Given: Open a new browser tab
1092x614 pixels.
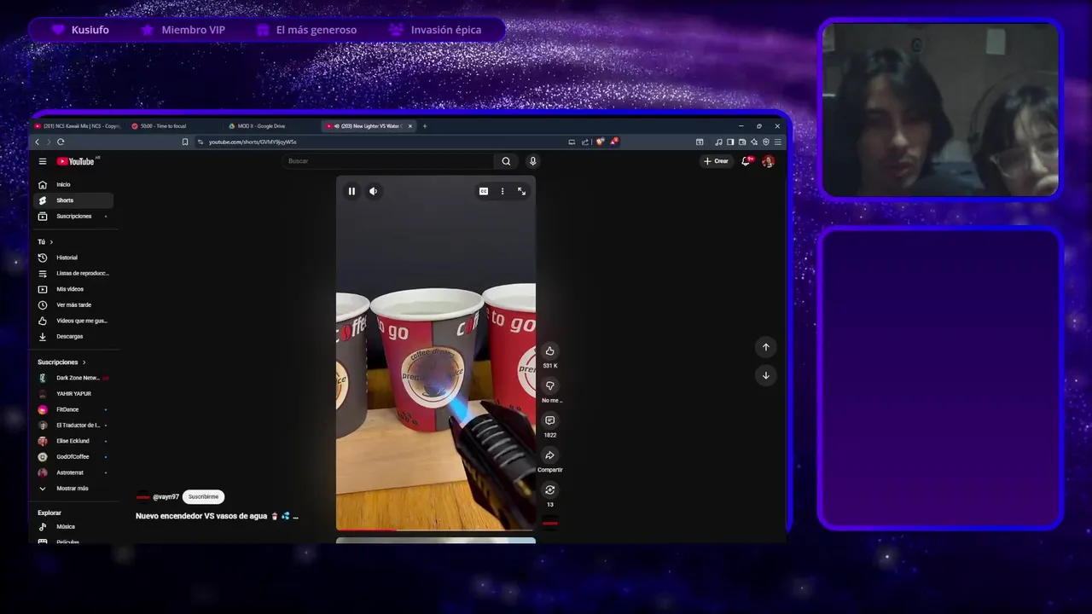Looking at the screenshot, I should (x=425, y=126).
